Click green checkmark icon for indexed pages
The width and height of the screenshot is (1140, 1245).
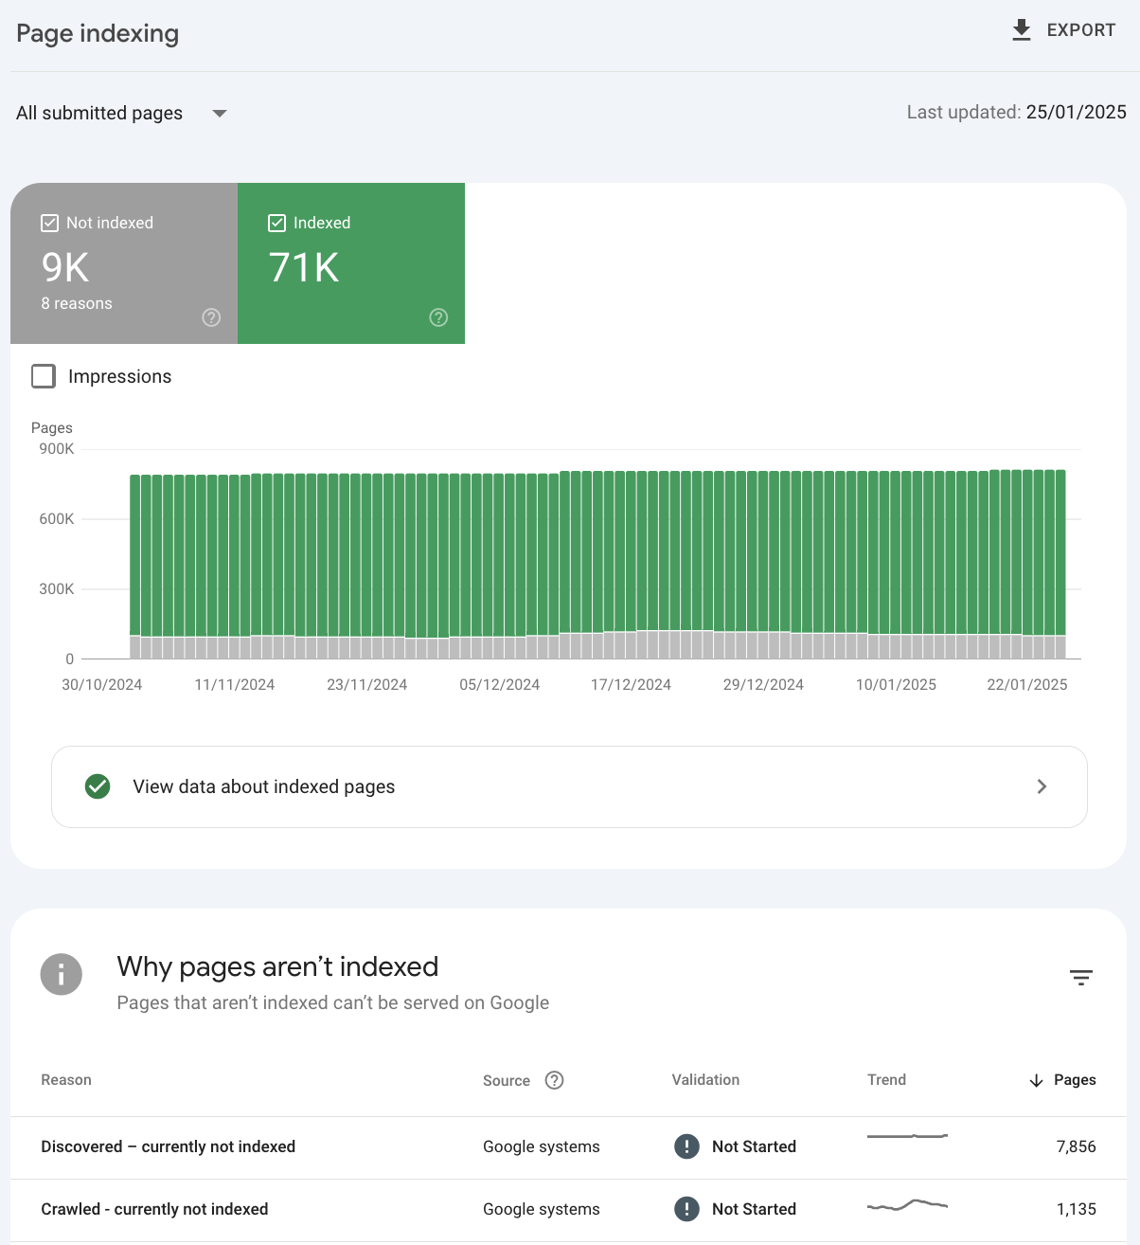click(98, 786)
